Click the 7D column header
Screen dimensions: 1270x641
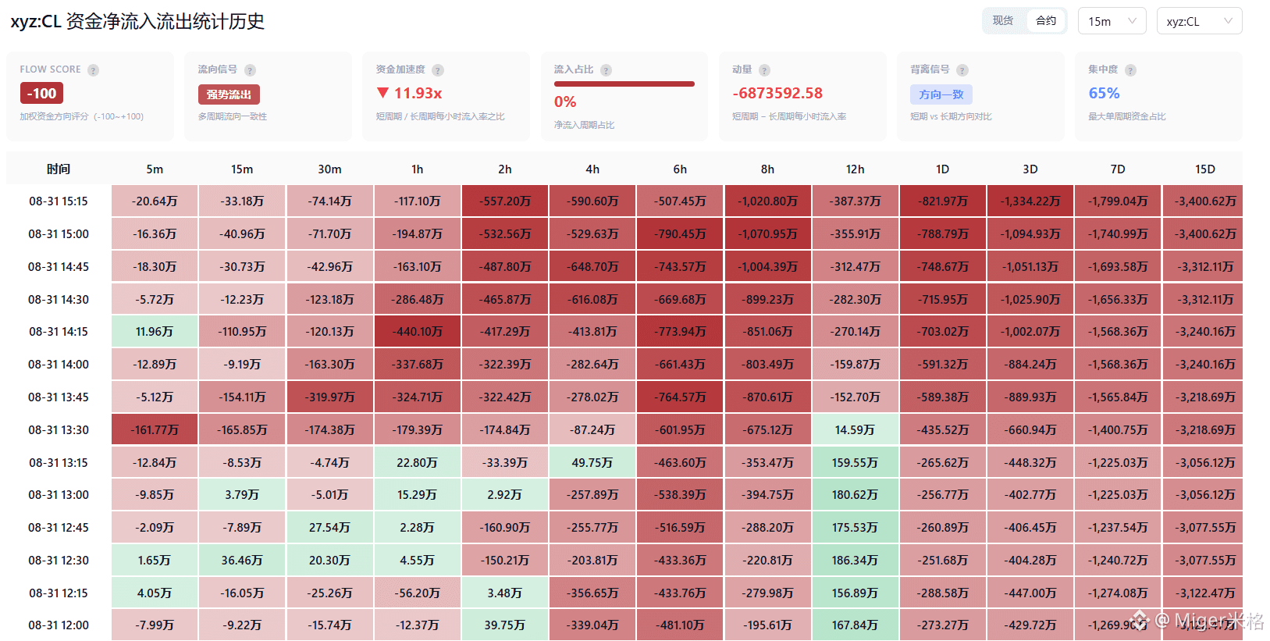click(x=1118, y=169)
